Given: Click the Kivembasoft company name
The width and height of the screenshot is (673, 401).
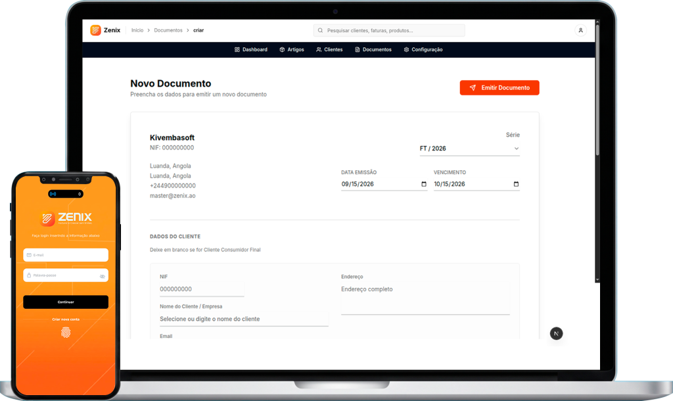Looking at the screenshot, I should click(172, 138).
